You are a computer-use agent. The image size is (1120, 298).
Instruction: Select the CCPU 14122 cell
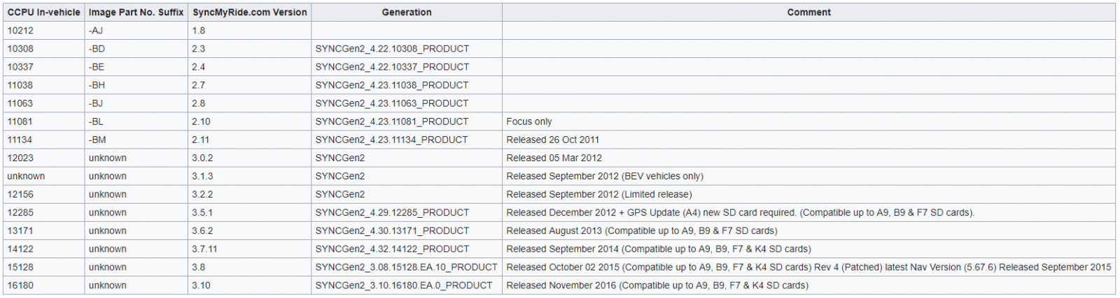point(43,248)
